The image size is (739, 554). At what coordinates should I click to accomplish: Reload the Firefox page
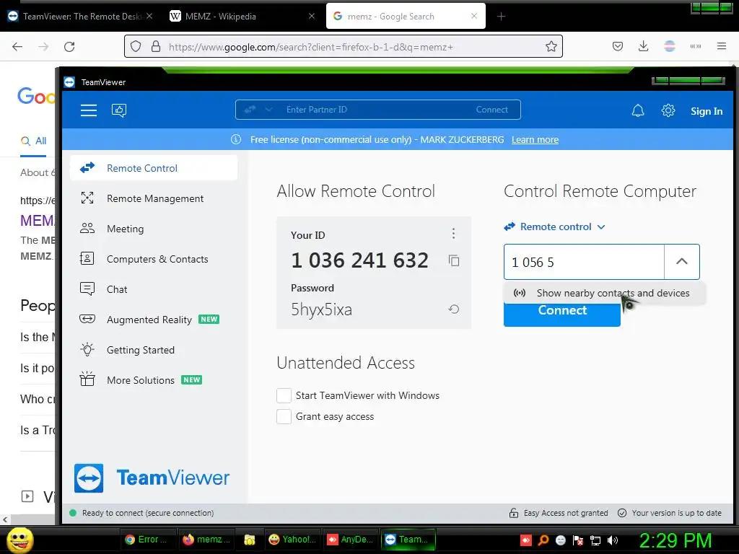pos(69,47)
